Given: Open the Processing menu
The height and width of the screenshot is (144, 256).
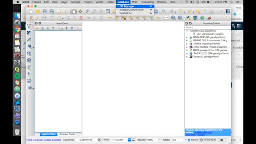Looking at the screenshot, I should (147, 2).
